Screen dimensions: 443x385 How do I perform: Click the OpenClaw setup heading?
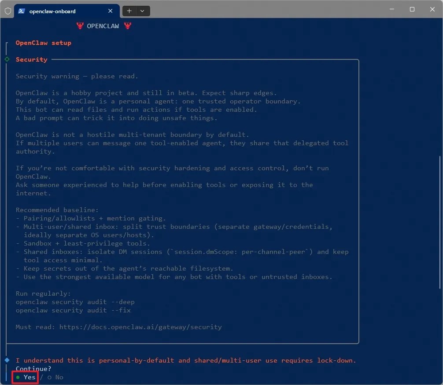(43, 43)
